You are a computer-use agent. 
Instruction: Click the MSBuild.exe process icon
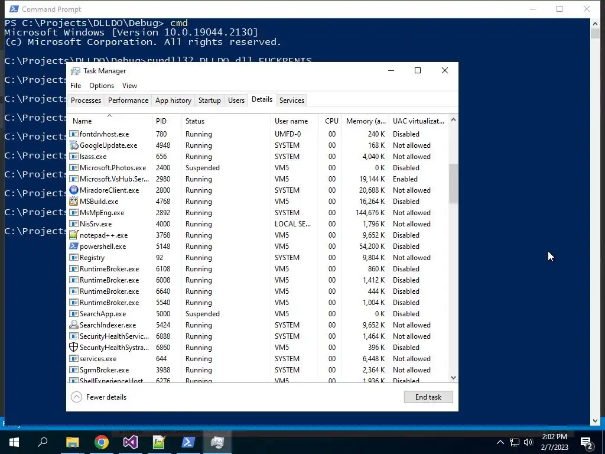(73, 202)
